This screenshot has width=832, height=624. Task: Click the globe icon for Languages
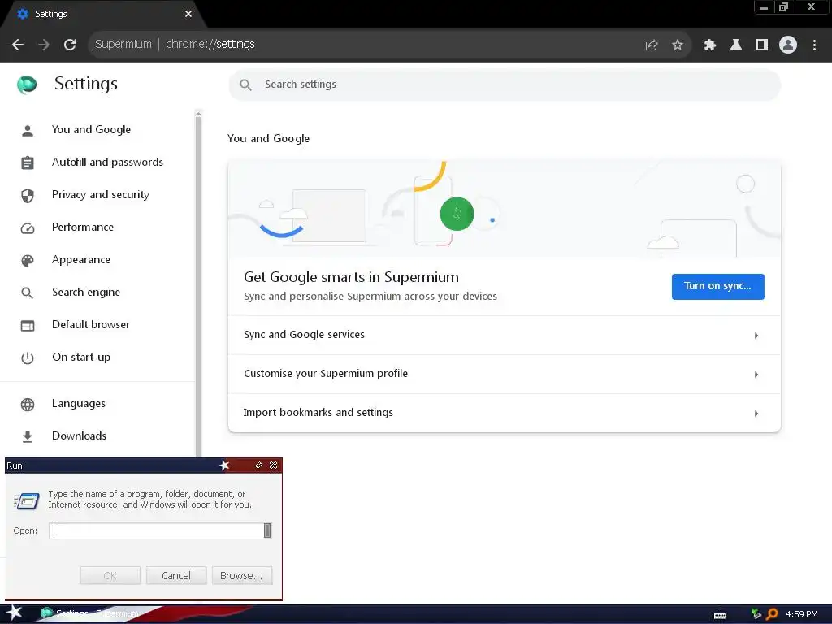point(28,405)
